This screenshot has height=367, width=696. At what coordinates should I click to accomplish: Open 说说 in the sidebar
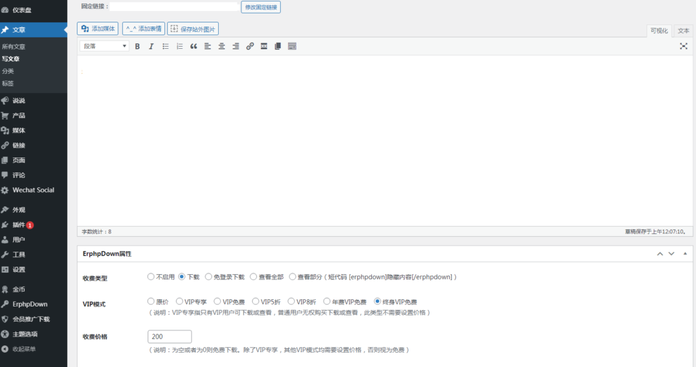pyautogui.click(x=34, y=100)
